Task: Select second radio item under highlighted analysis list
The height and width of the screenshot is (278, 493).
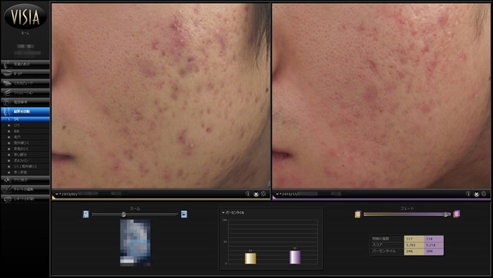Action: [x=25, y=125]
